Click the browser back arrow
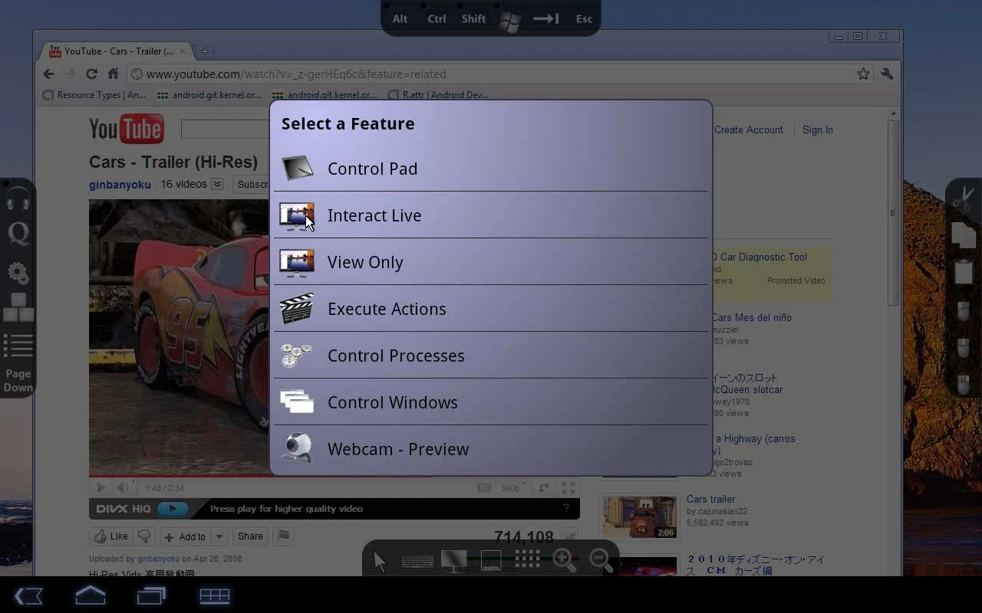This screenshot has width=982, height=613. coord(49,74)
